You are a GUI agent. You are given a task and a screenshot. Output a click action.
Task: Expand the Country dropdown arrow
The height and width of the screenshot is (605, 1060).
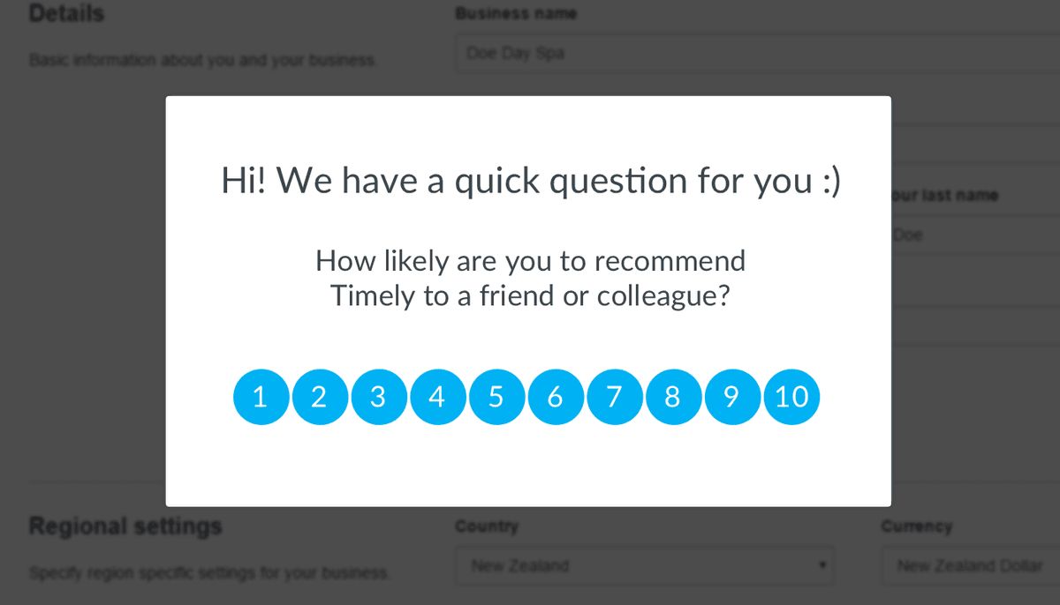821,566
